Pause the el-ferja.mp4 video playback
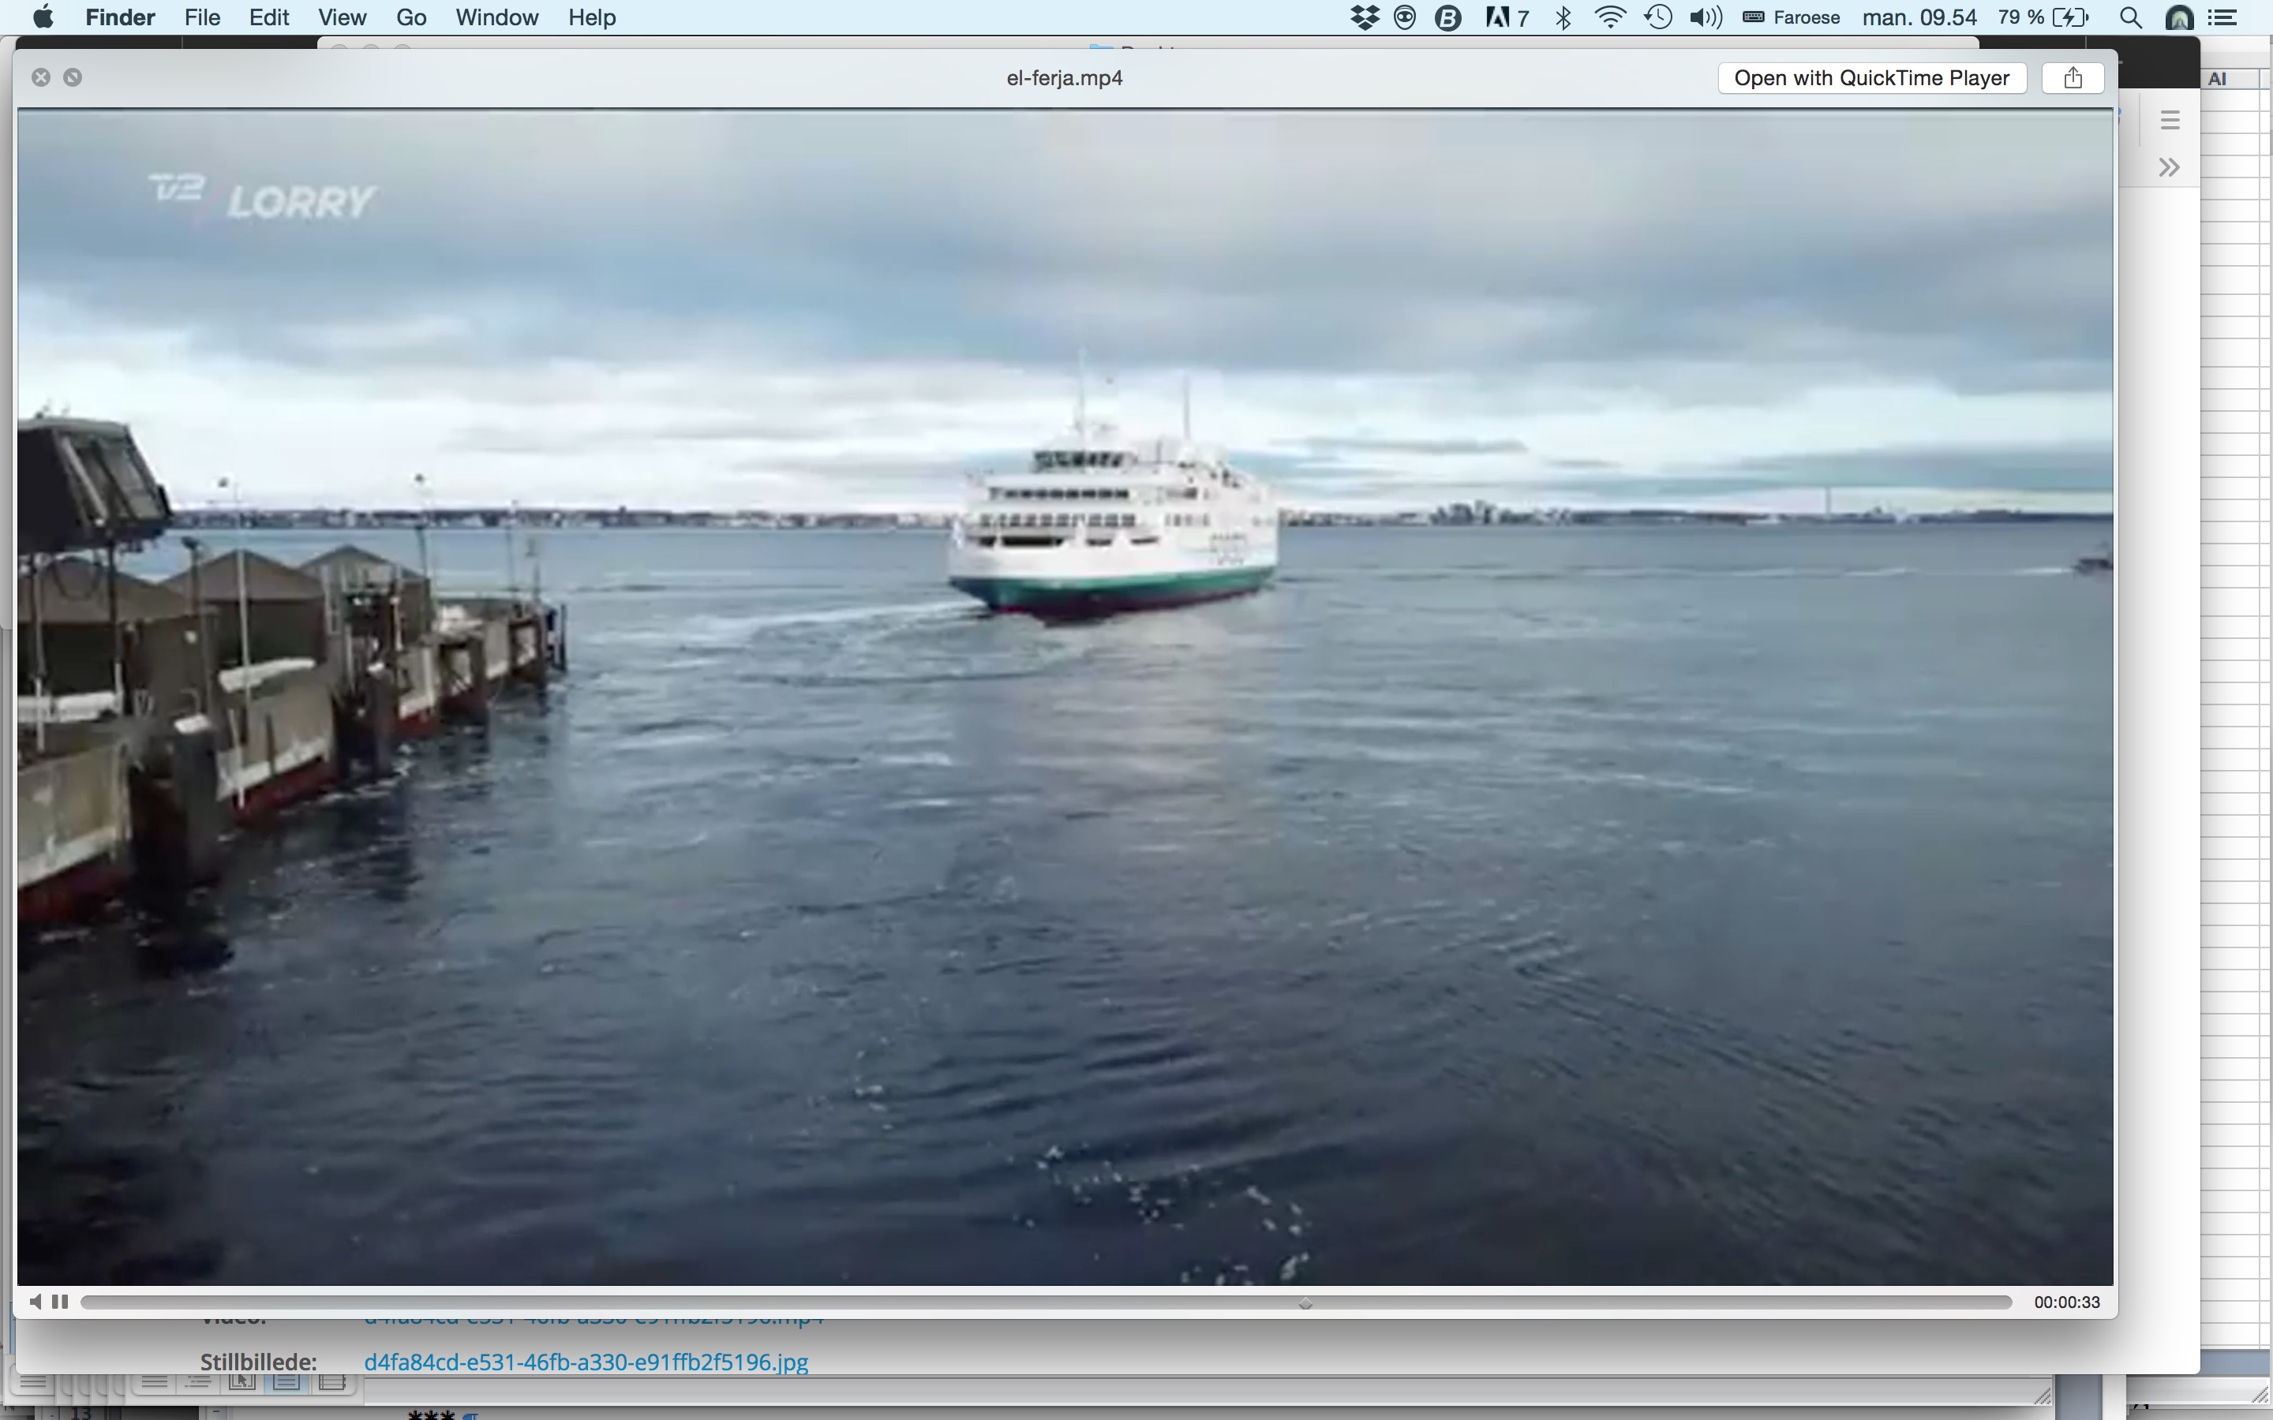 [60, 1302]
